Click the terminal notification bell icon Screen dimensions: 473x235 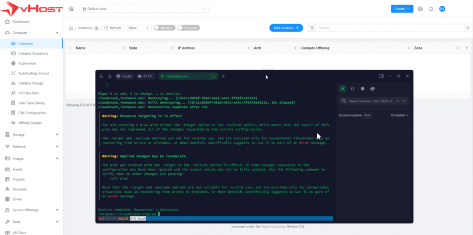[x=110, y=77]
